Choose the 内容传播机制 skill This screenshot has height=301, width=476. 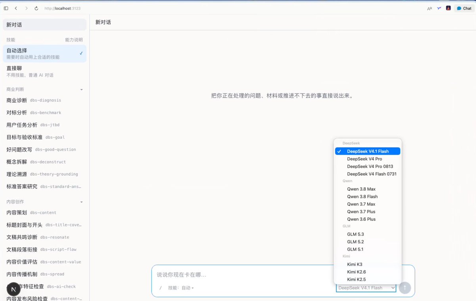pyautogui.click(x=44, y=274)
